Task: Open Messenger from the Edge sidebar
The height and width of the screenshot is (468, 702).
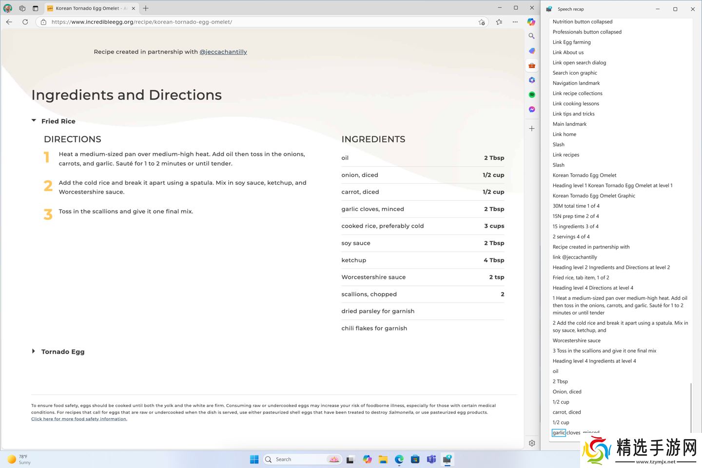Action: tap(532, 109)
